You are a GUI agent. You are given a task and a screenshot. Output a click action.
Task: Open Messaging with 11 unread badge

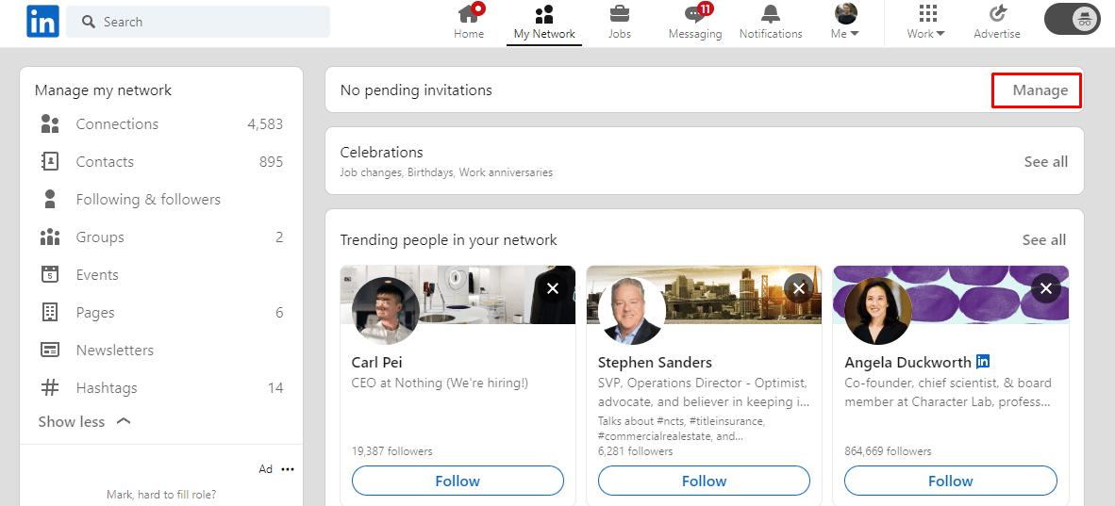694,22
